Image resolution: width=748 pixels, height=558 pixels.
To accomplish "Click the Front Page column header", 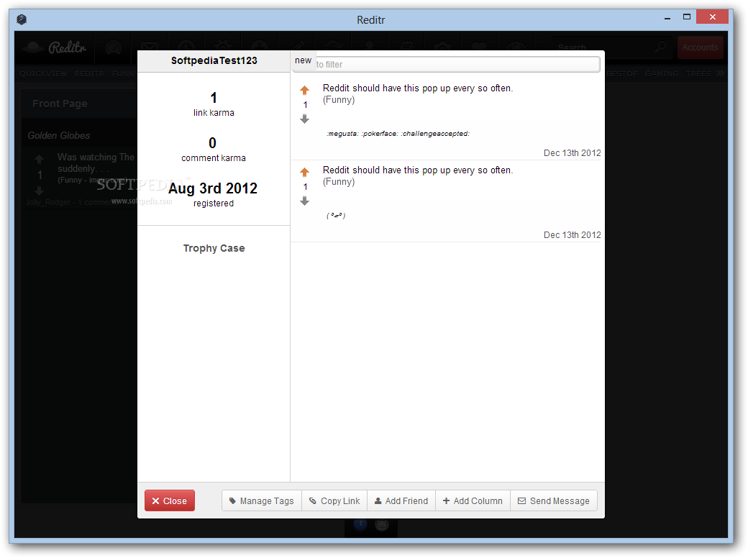I will (x=60, y=104).
